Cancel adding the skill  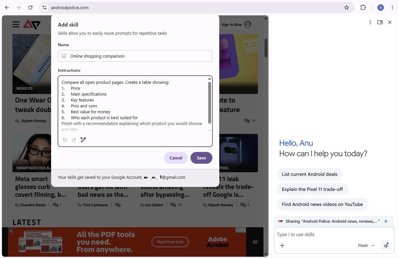point(176,158)
